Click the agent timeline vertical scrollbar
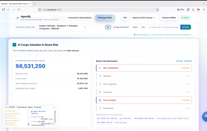Image resolution: width=207 pixels, height=131 pixels. [55, 117]
